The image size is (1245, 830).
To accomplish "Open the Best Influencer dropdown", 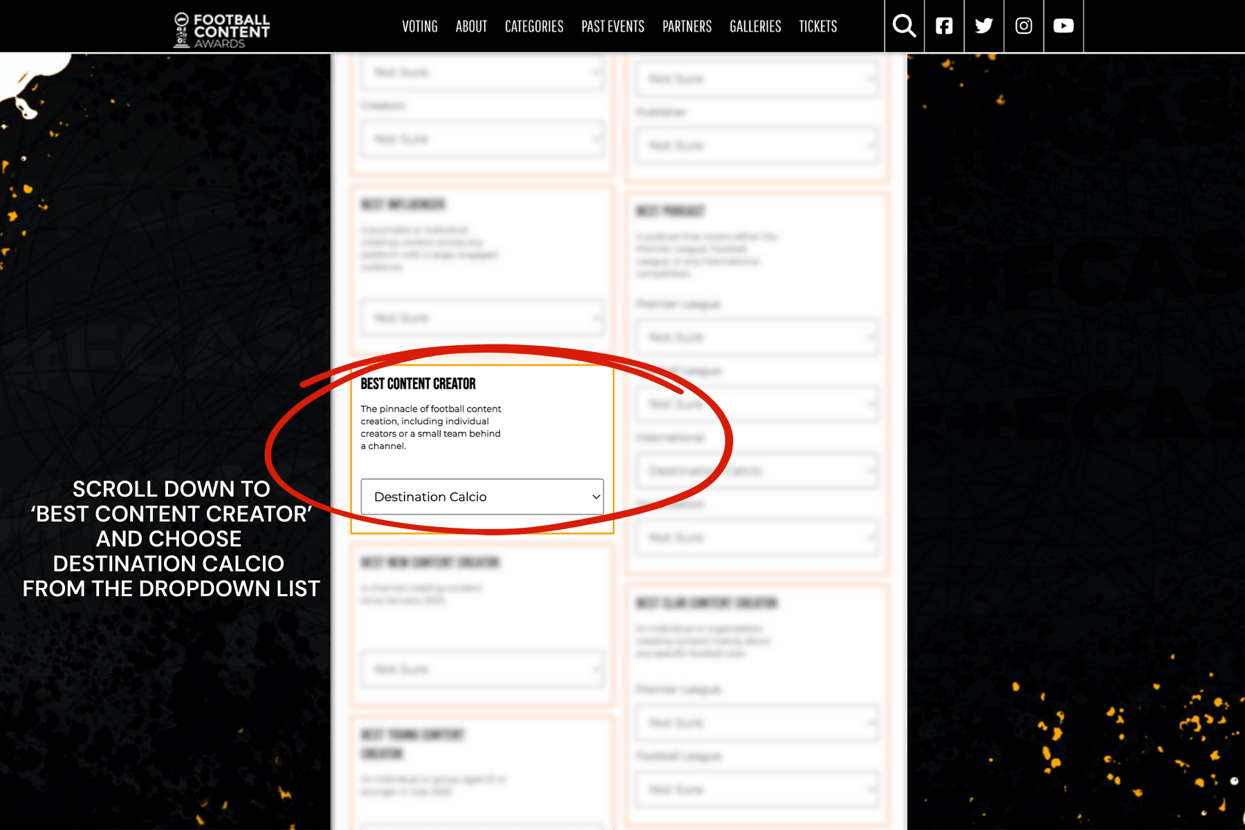I will (482, 318).
